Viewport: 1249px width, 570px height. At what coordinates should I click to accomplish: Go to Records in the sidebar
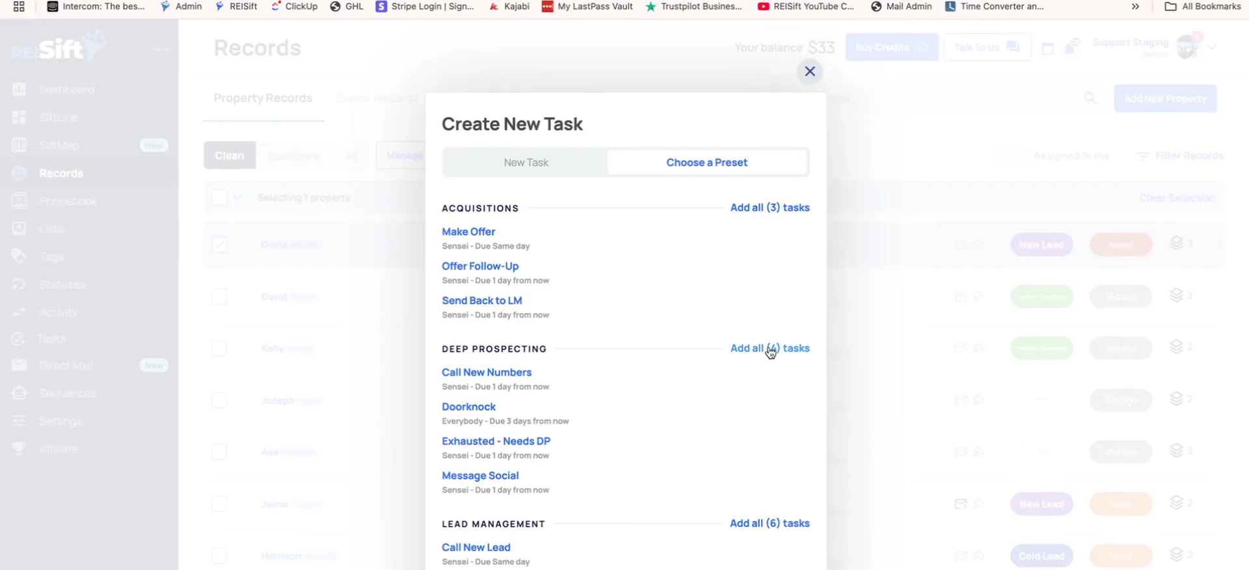click(x=61, y=173)
